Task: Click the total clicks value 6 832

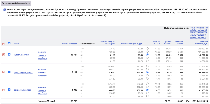Action: point(180,101)
